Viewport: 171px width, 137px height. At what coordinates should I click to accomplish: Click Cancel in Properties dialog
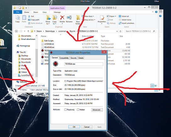(x=87, y=127)
